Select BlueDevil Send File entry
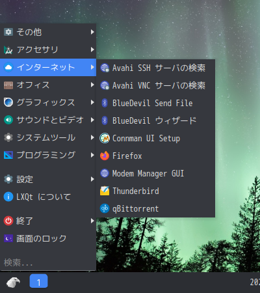 pyautogui.click(x=155, y=103)
